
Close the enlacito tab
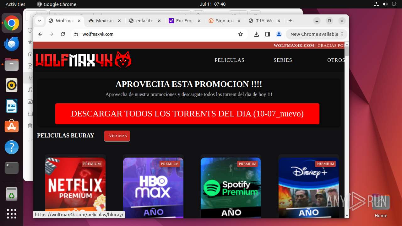(x=159, y=21)
